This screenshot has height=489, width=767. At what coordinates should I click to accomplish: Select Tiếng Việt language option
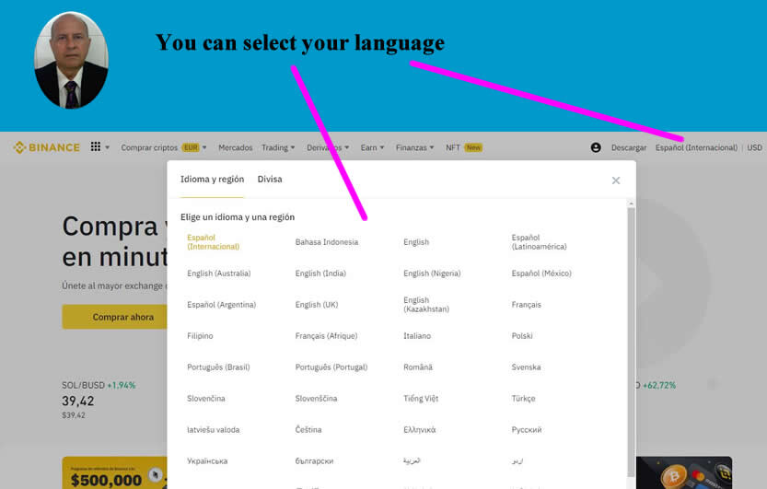tap(421, 399)
